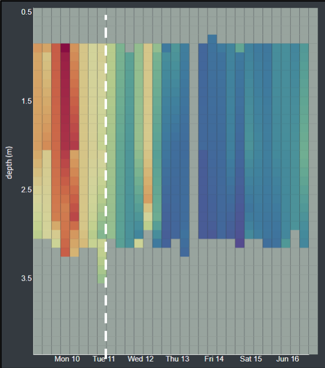Click the Wed 12 axis tick label

tap(141, 359)
